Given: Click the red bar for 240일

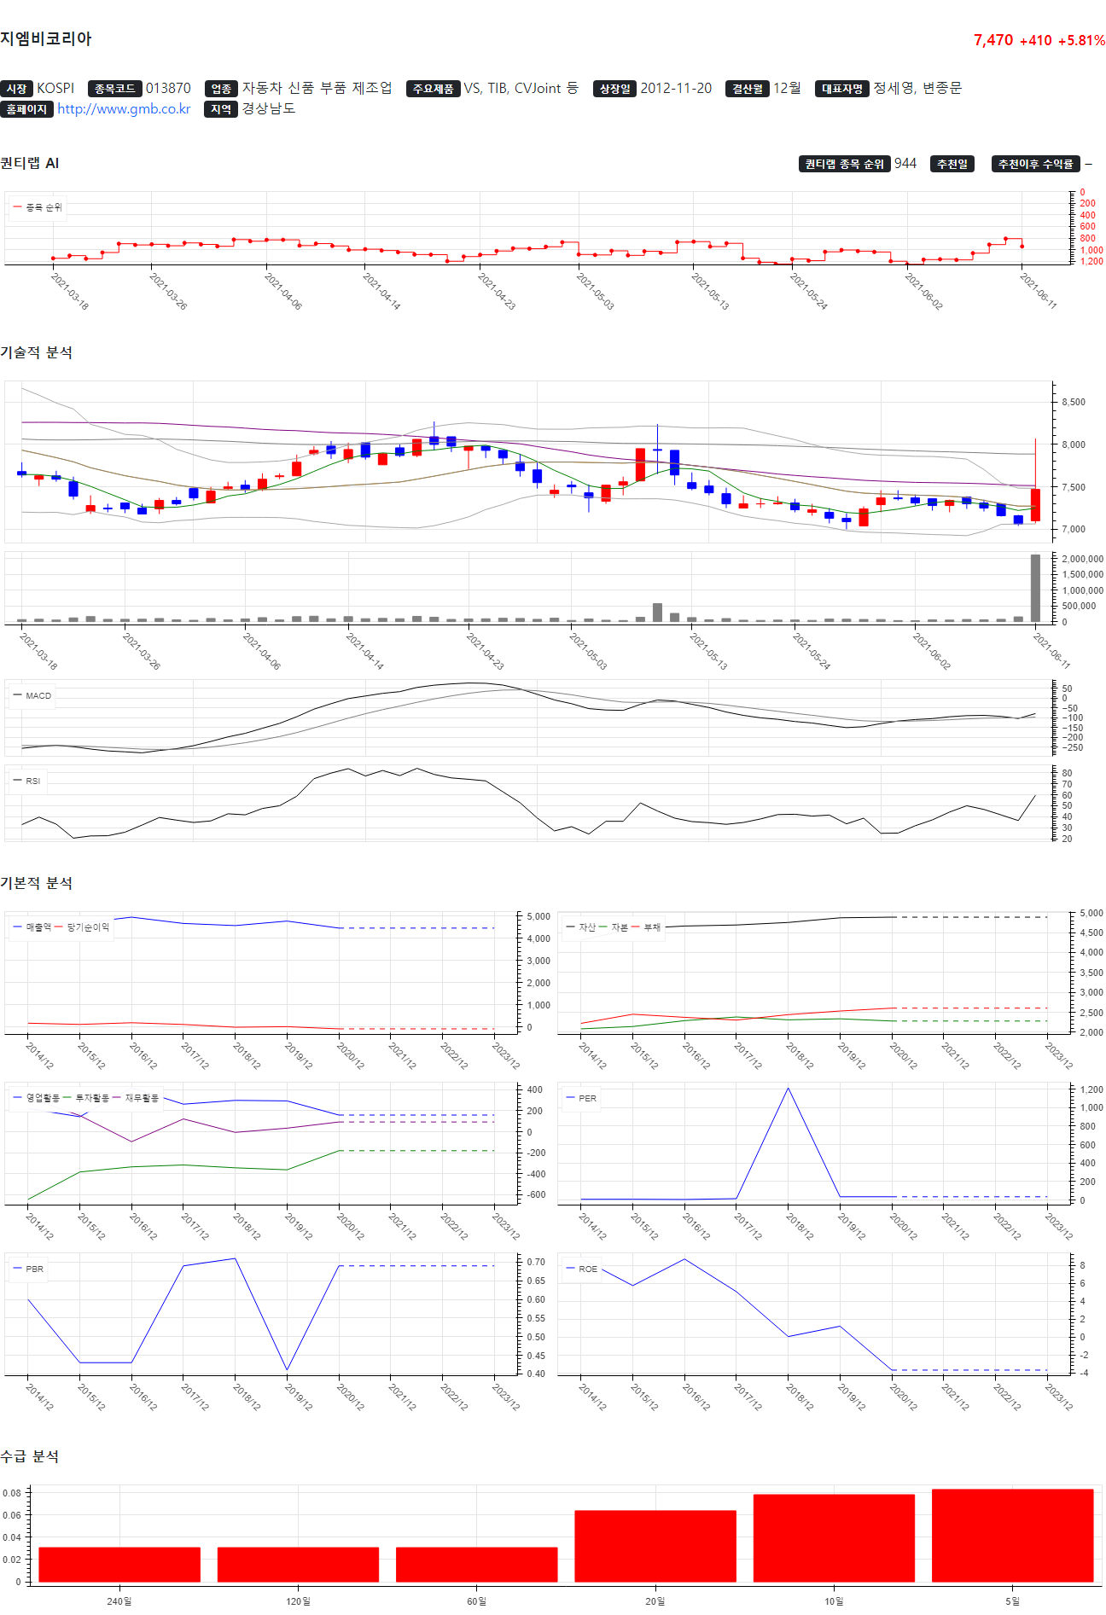Looking at the screenshot, I should 119,1565.
